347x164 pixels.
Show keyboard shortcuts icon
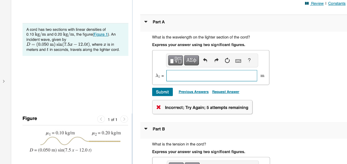[x=238, y=60]
